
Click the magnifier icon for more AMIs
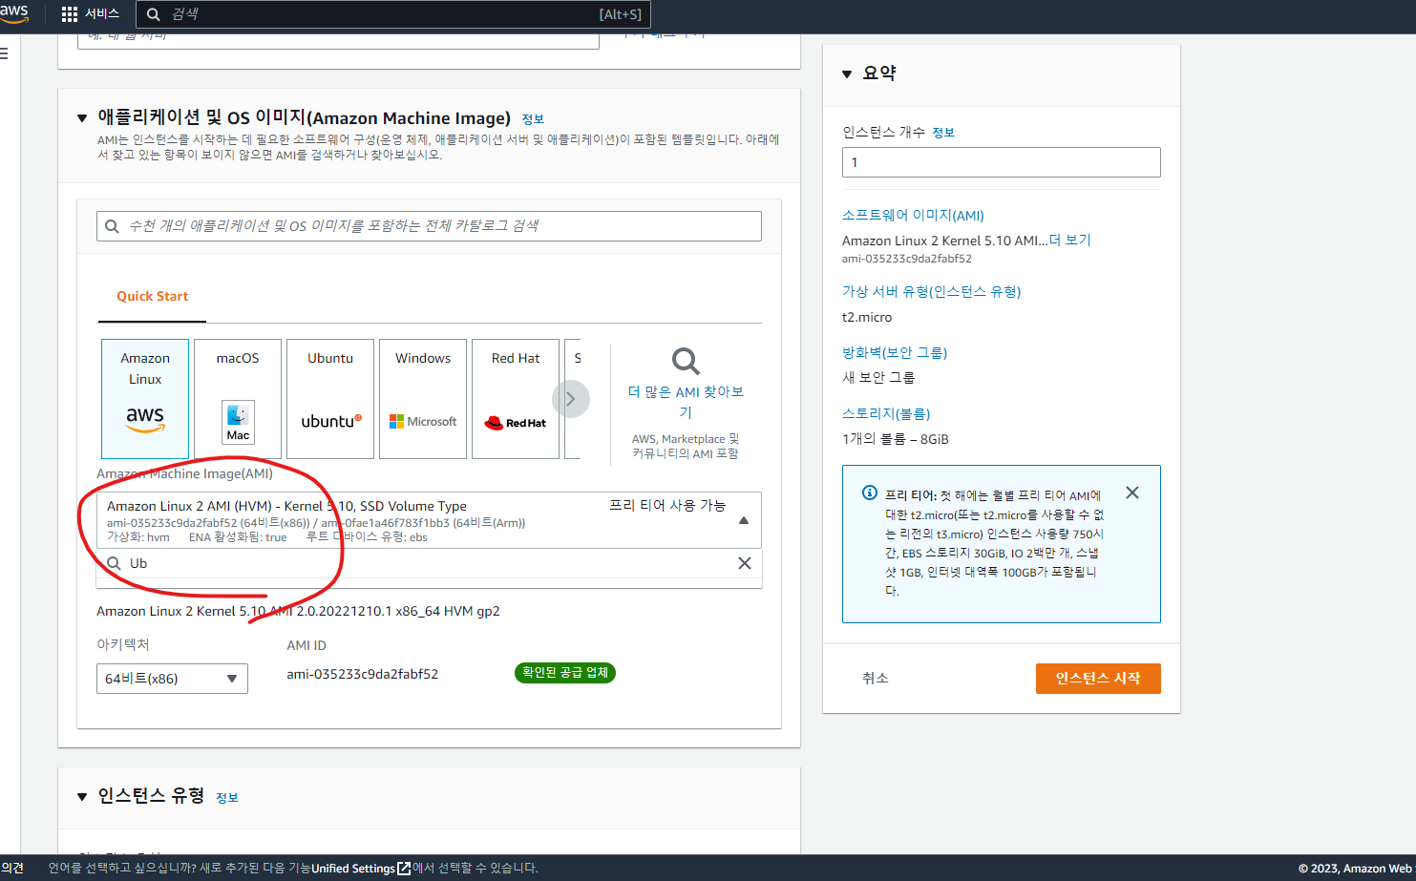[686, 361]
